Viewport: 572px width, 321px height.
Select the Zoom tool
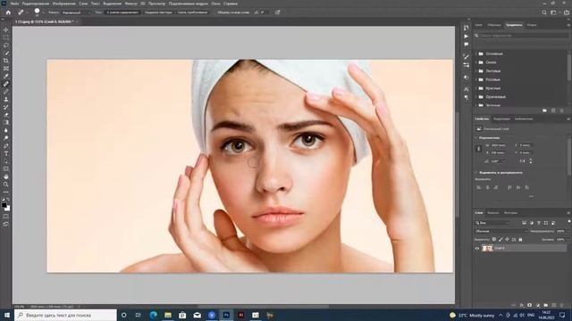tap(6, 185)
